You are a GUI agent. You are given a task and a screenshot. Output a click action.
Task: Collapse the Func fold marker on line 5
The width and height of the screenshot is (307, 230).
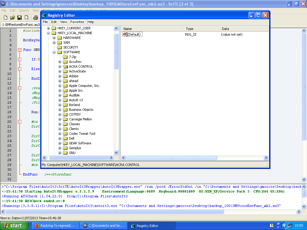point(20,50)
